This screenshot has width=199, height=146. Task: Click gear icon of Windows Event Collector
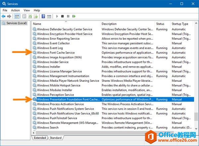point(34,43)
